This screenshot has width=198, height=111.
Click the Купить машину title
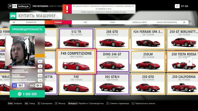pos(37,16)
